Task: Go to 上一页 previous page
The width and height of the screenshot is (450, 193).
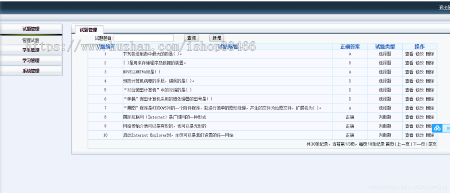Action: coord(403,144)
